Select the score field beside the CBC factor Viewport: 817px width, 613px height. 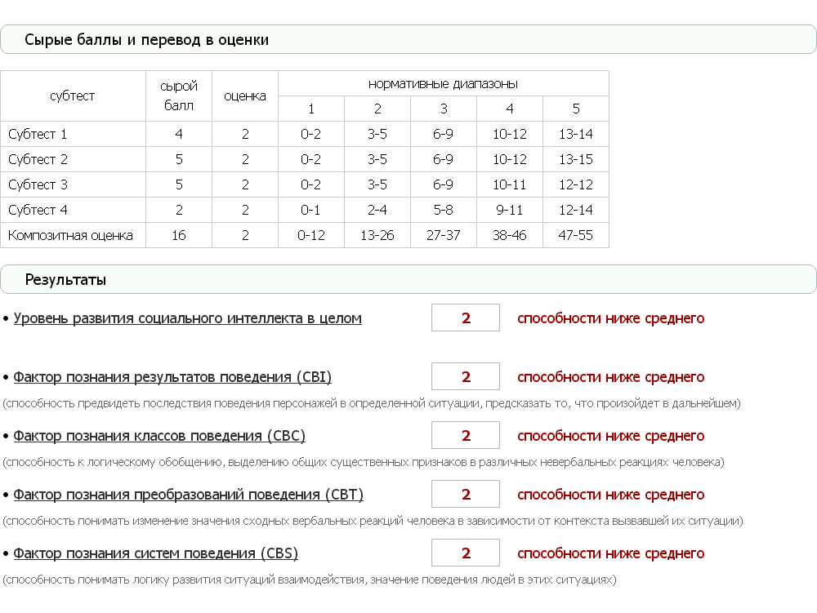click(x=466, y=436)
